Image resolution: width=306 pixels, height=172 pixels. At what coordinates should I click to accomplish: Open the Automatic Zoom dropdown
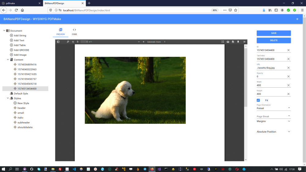(x=156, y=42)
